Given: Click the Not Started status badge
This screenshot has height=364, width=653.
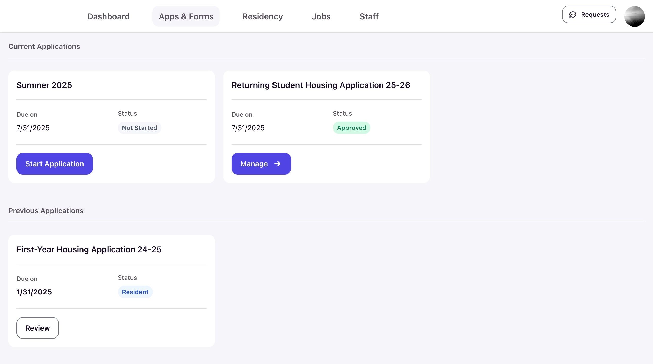Looking at the screenshot, I should (139, 128).
